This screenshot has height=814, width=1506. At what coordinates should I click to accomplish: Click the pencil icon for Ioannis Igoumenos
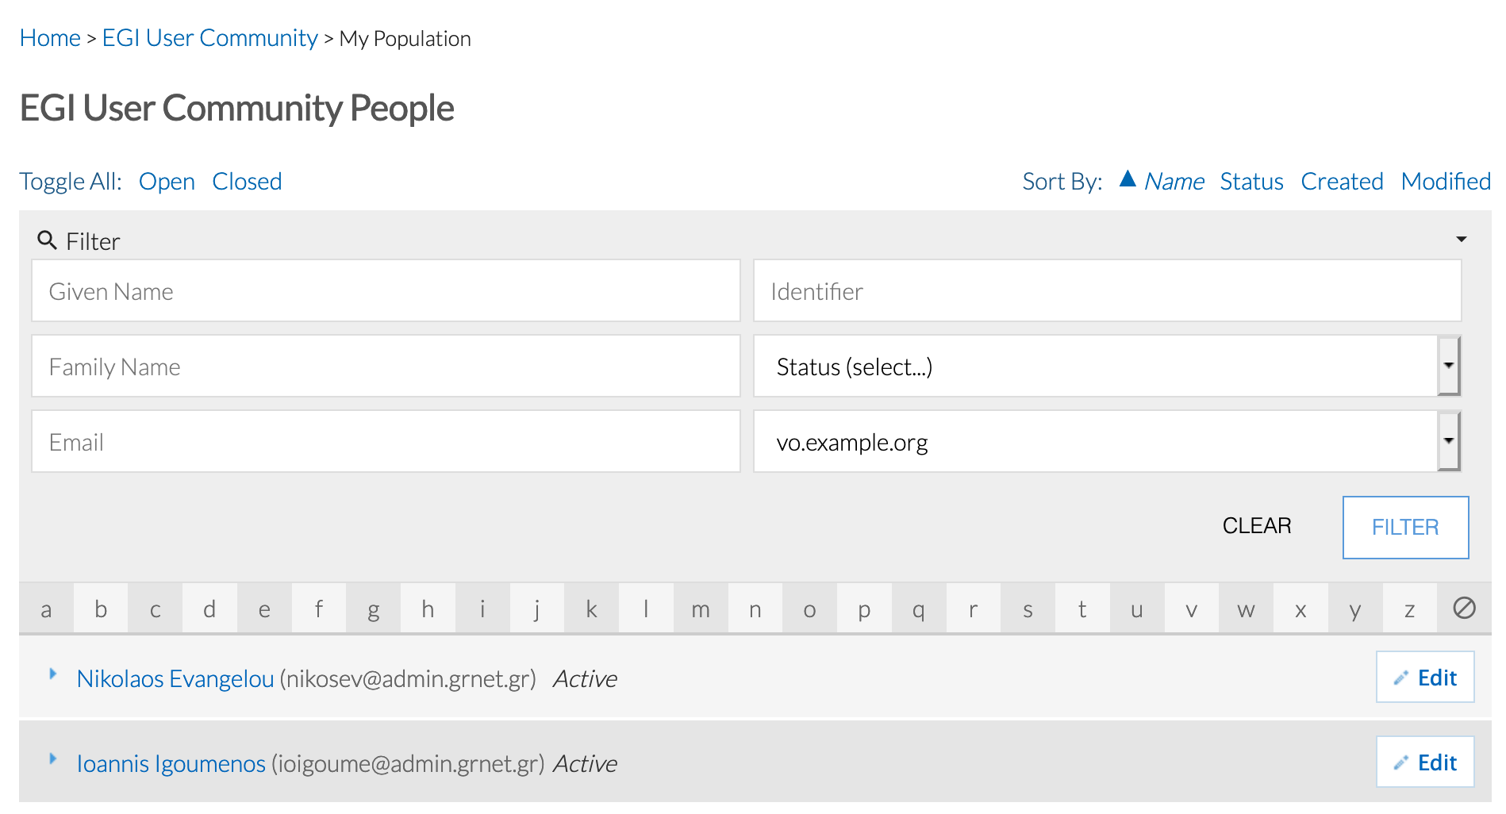click(x=1400, y=763)
